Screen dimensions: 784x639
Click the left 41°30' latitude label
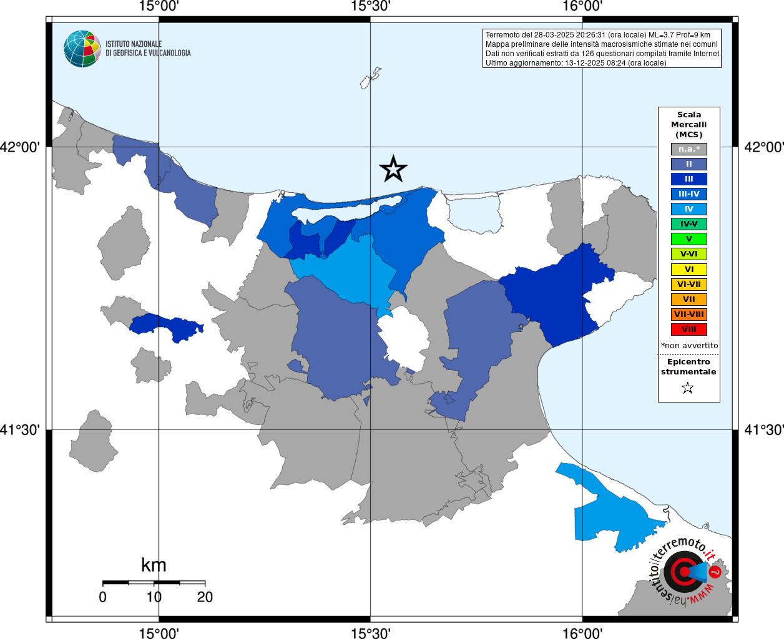point(20,430)
